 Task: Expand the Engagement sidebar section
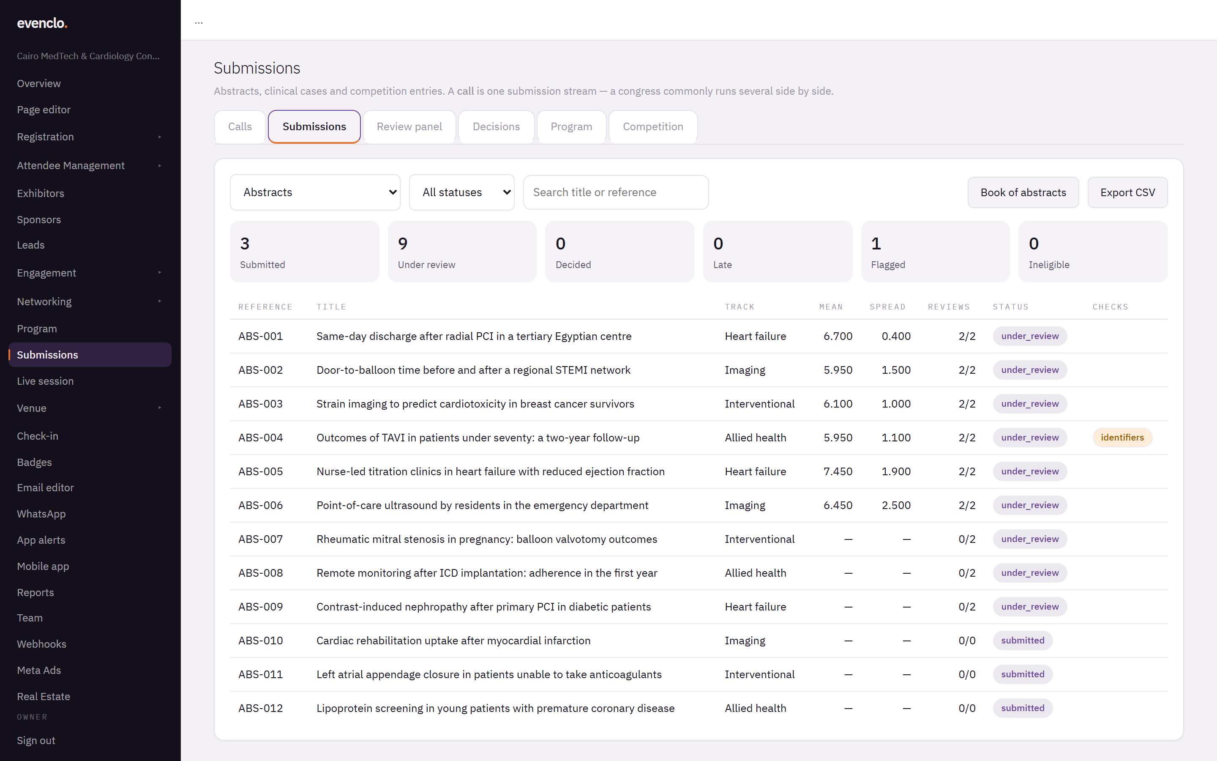tap(90, 273)
